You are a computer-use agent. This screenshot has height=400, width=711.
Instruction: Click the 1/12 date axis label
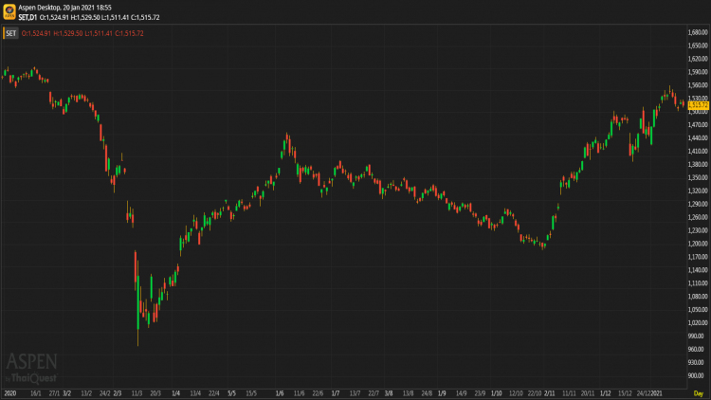point(606,393)
